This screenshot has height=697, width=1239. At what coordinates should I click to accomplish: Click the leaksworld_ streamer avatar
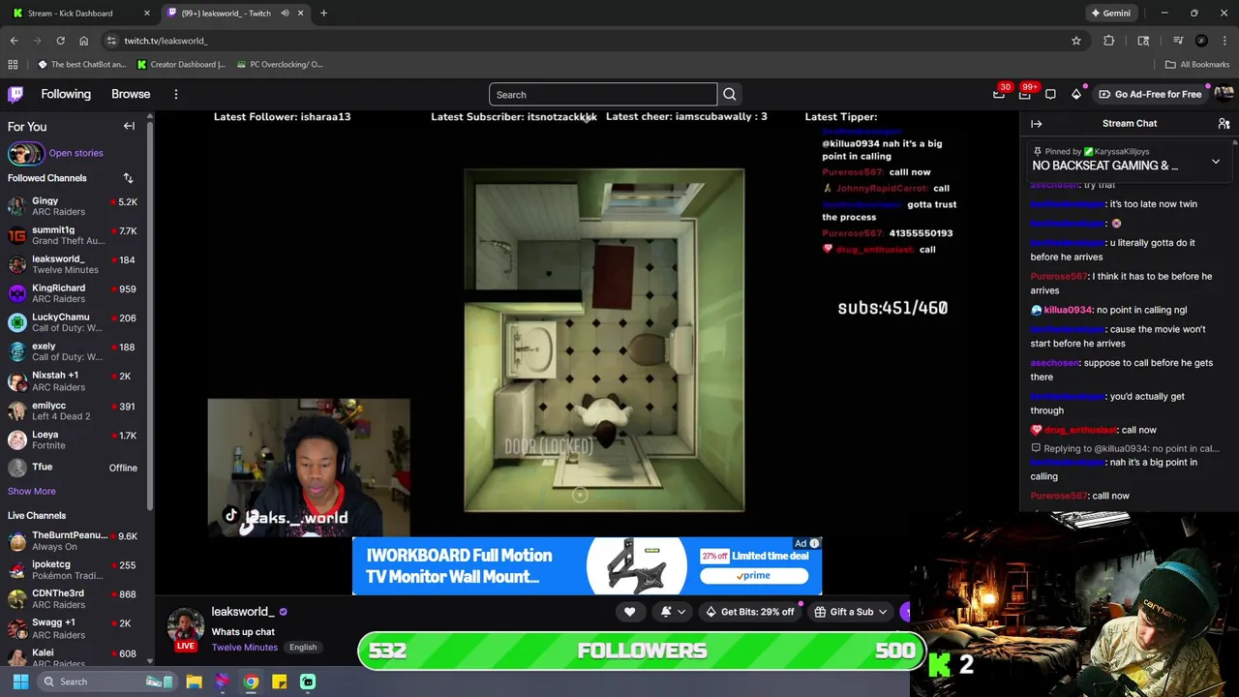pos(186,626)
